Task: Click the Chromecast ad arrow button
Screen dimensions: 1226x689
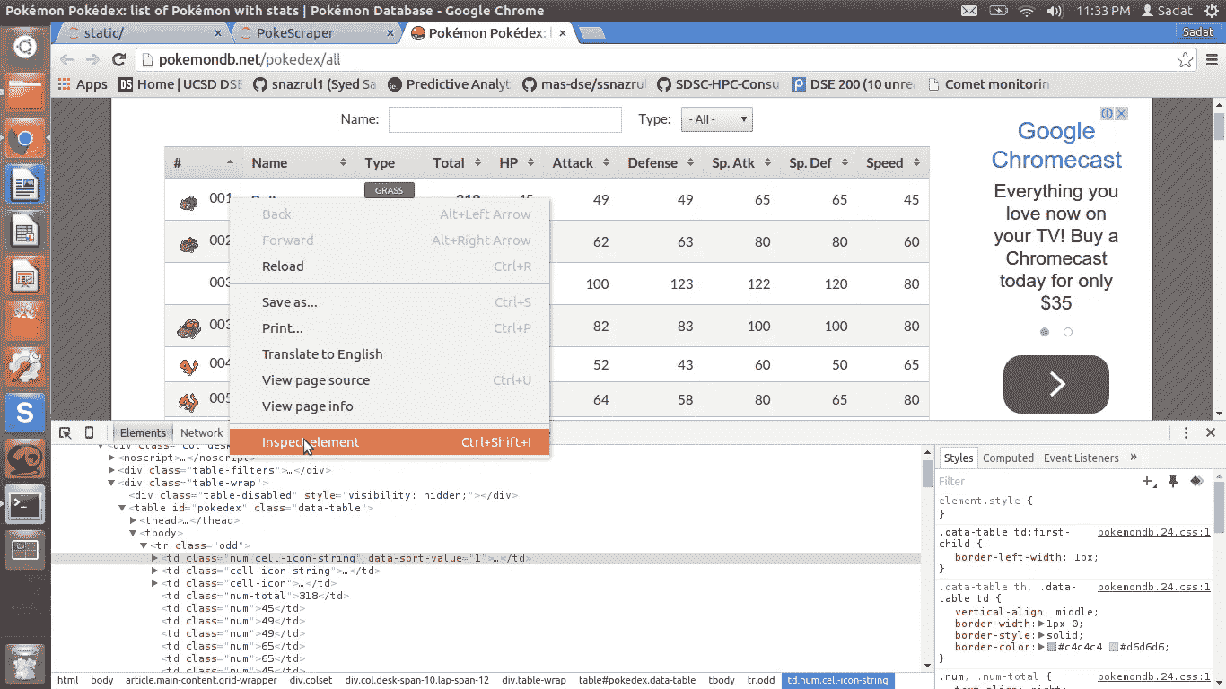Action: click(x=1056, y=384)
